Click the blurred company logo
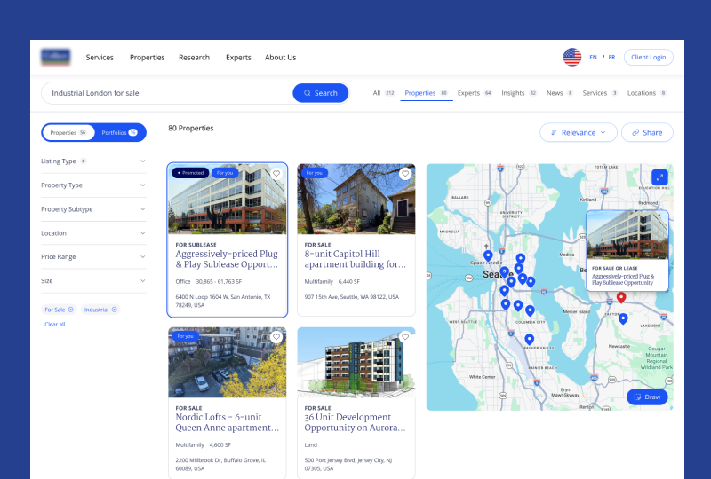This screenshot has height=479, width=711. point(56,57)
